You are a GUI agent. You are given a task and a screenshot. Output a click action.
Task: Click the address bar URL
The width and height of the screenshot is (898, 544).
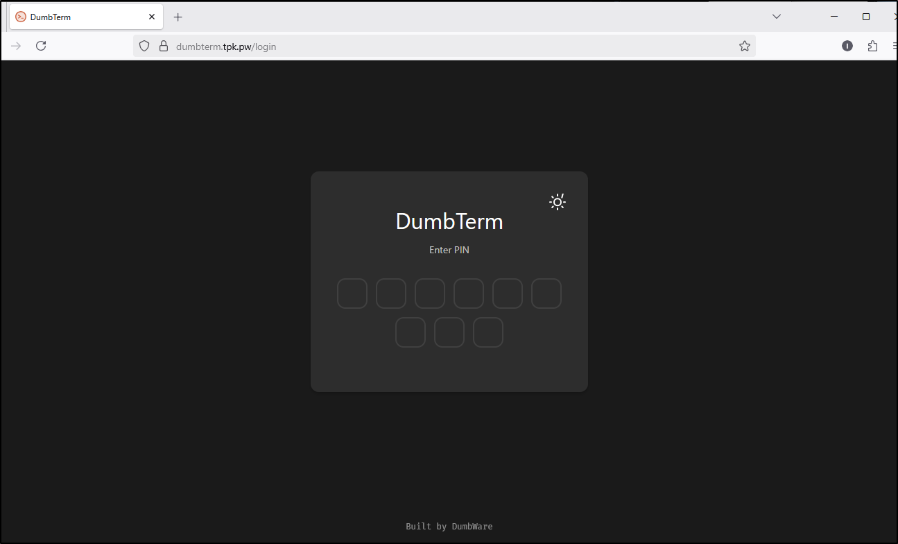(226, 46)
